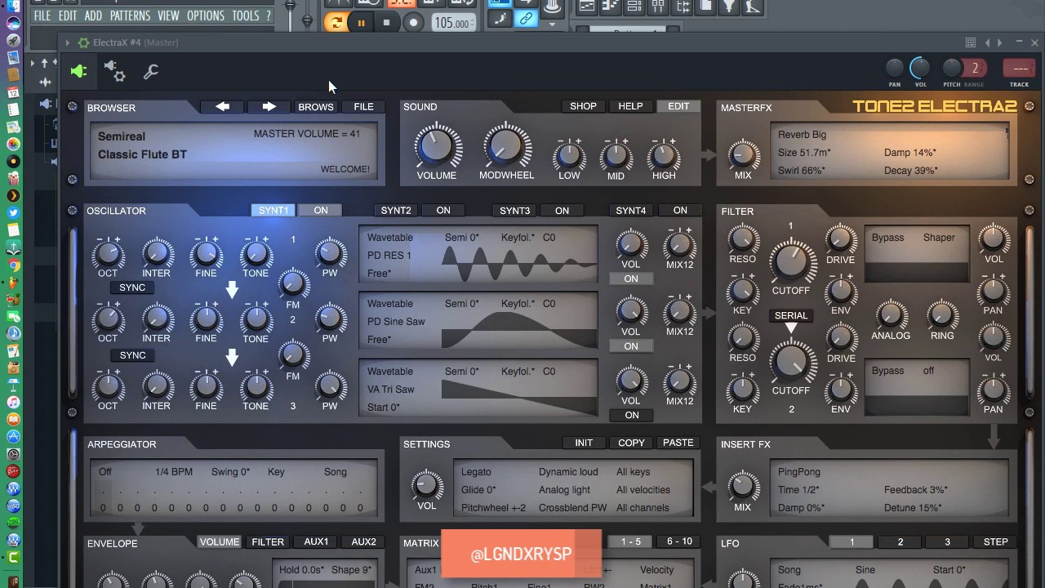Toggle the blue link icon in FL toolbar
Image resolution: width=1045 pixels, height=588 pixels.
coord(527,19)
